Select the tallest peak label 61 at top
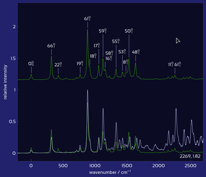The height and width of the screenshot is (177, 206). pos(88,19)
